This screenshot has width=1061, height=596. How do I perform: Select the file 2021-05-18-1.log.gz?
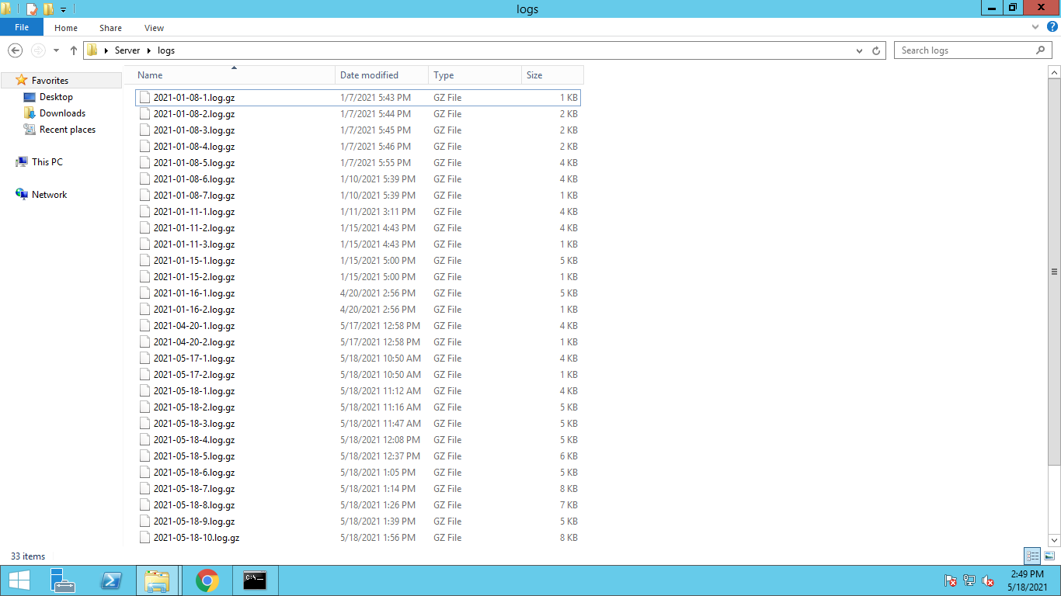(x=358, y=391)
